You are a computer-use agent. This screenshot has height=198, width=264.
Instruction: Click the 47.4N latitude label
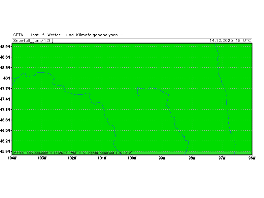5,99
